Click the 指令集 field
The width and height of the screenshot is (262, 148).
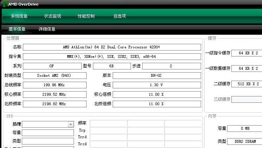(x=112, y=56)
